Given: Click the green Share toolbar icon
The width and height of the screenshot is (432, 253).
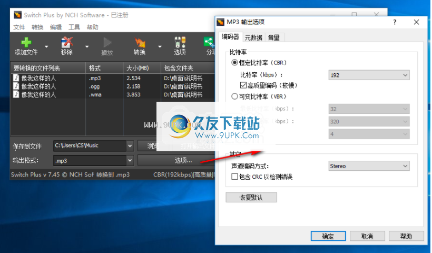Looking at the screenshot, I should 209,43.
